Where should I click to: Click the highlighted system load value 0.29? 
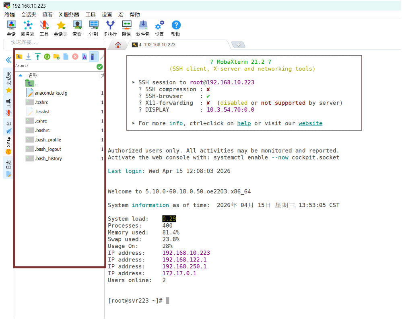(x=169, y=219)
